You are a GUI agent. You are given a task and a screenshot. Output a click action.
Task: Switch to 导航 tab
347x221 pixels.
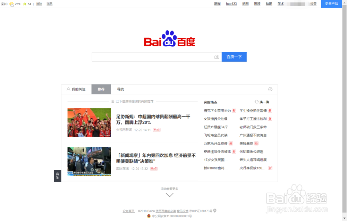point(120,89)
